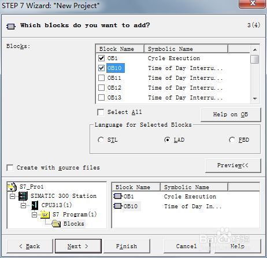Open Help on OB
The height and width of the screenshot is (258, 267).
tap(231, 115)
